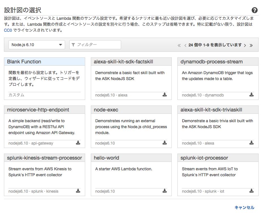Download the alexa-skill-kit-sdk-triviaskill blueprint

pyautogui.click(x=252, y=143)
